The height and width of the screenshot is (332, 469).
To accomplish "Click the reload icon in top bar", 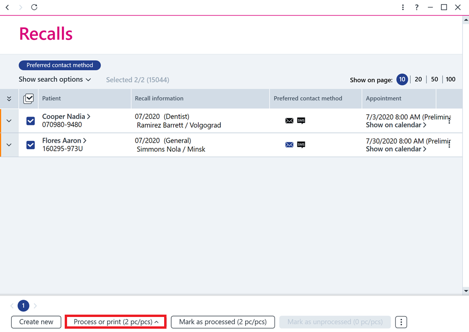I will (x=34, y=7).
